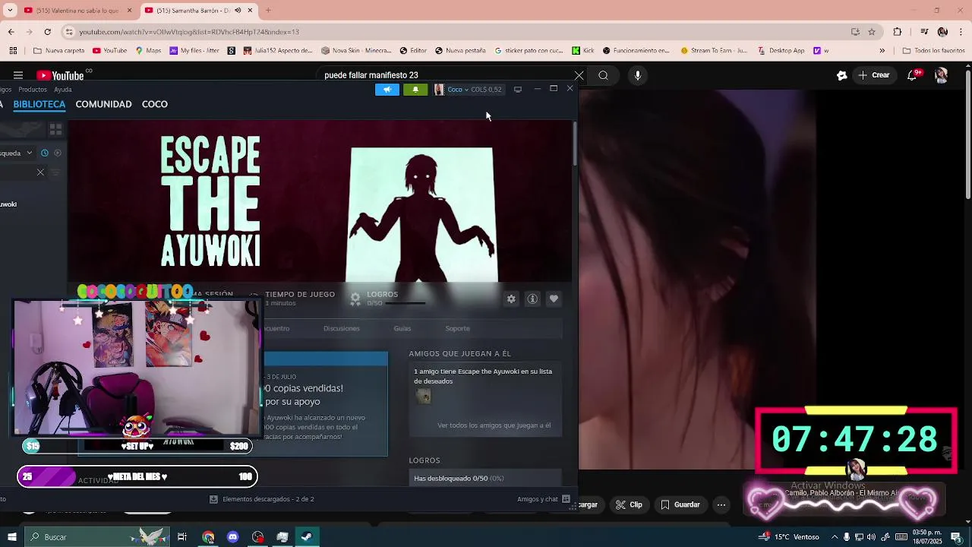Bookmark this page star icon
Screen dimensions: 972x547
pyautogui.click(x=872, y=32)
